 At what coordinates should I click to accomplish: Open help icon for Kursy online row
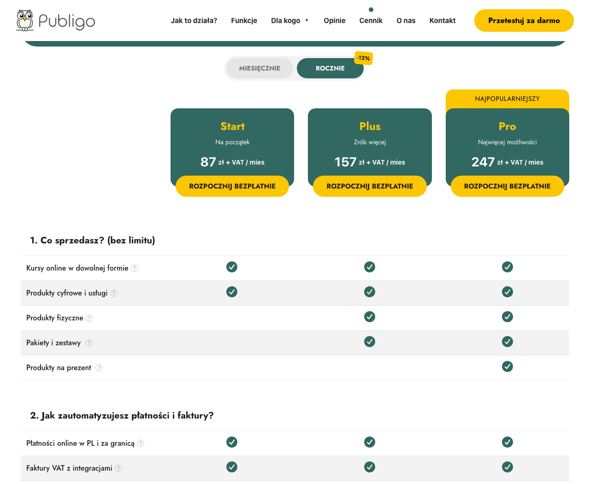click(135, 268)
